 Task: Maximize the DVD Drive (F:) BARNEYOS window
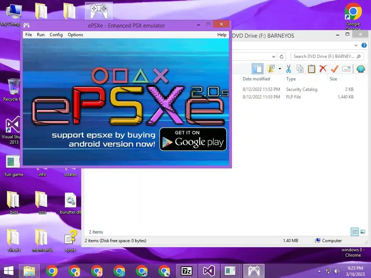[x=347, y=34]
